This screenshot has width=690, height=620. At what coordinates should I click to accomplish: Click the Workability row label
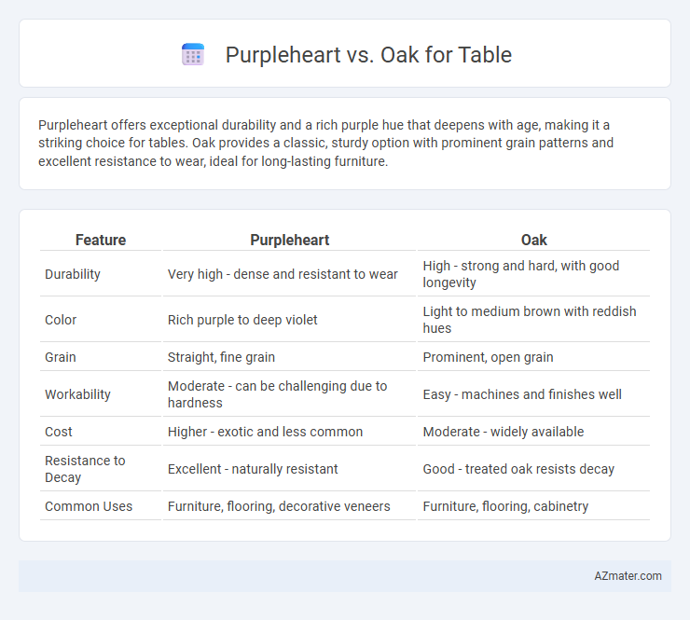pos(77,394)
